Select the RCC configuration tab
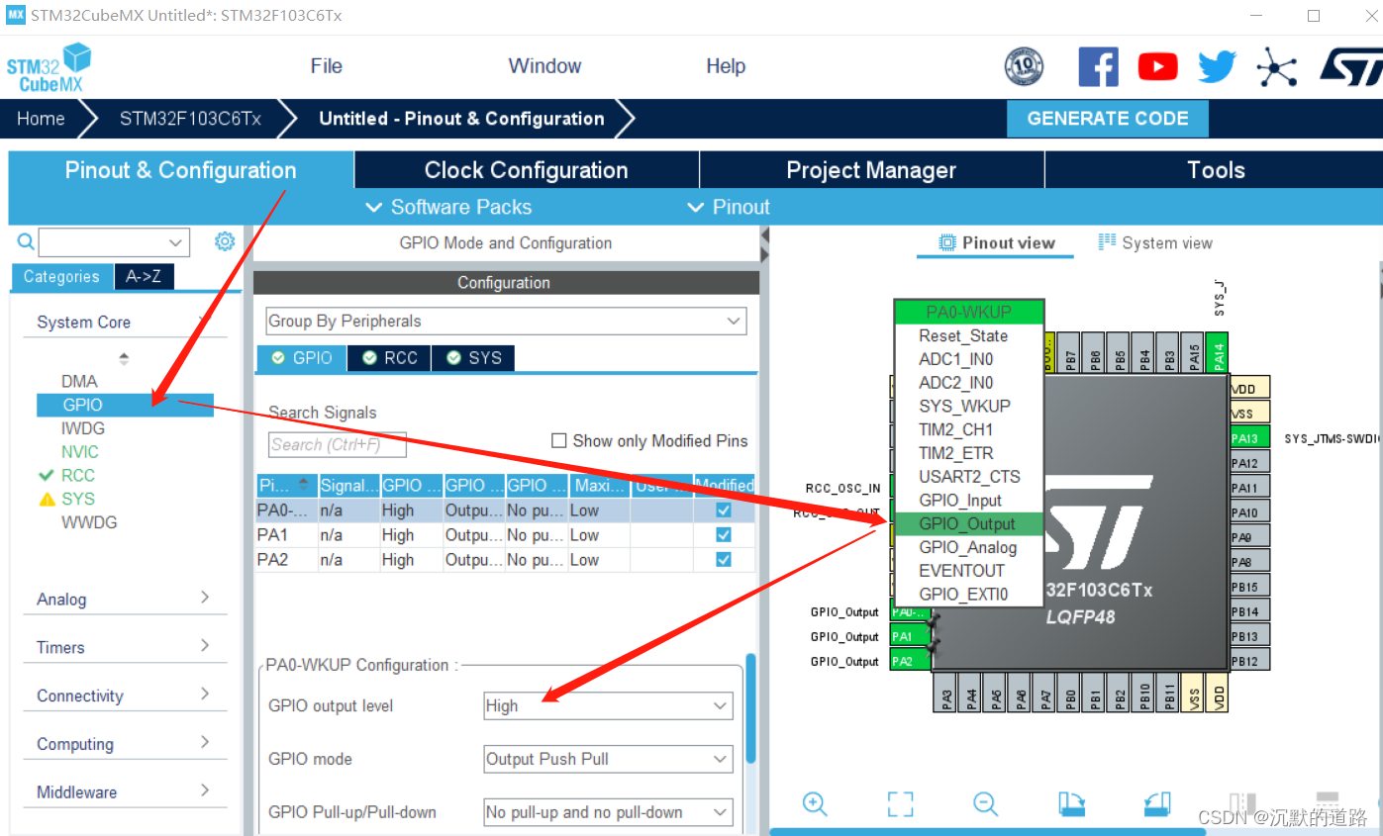Viewport: 1383px width, 836px height. [x=390, y=358]
